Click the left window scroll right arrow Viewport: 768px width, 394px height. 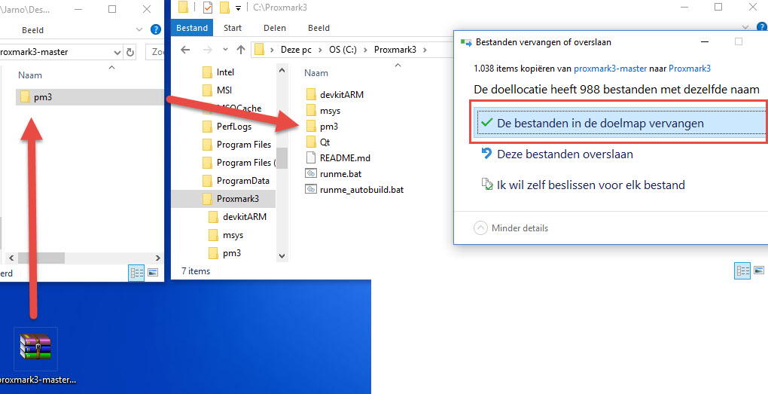pos(157,258)
